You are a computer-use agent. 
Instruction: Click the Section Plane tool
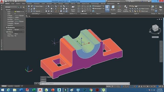[x=73, y=9]
